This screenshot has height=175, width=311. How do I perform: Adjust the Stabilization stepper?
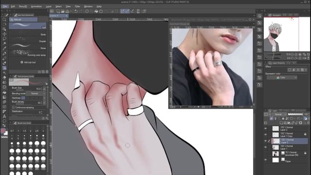click(x=41, y=112)
